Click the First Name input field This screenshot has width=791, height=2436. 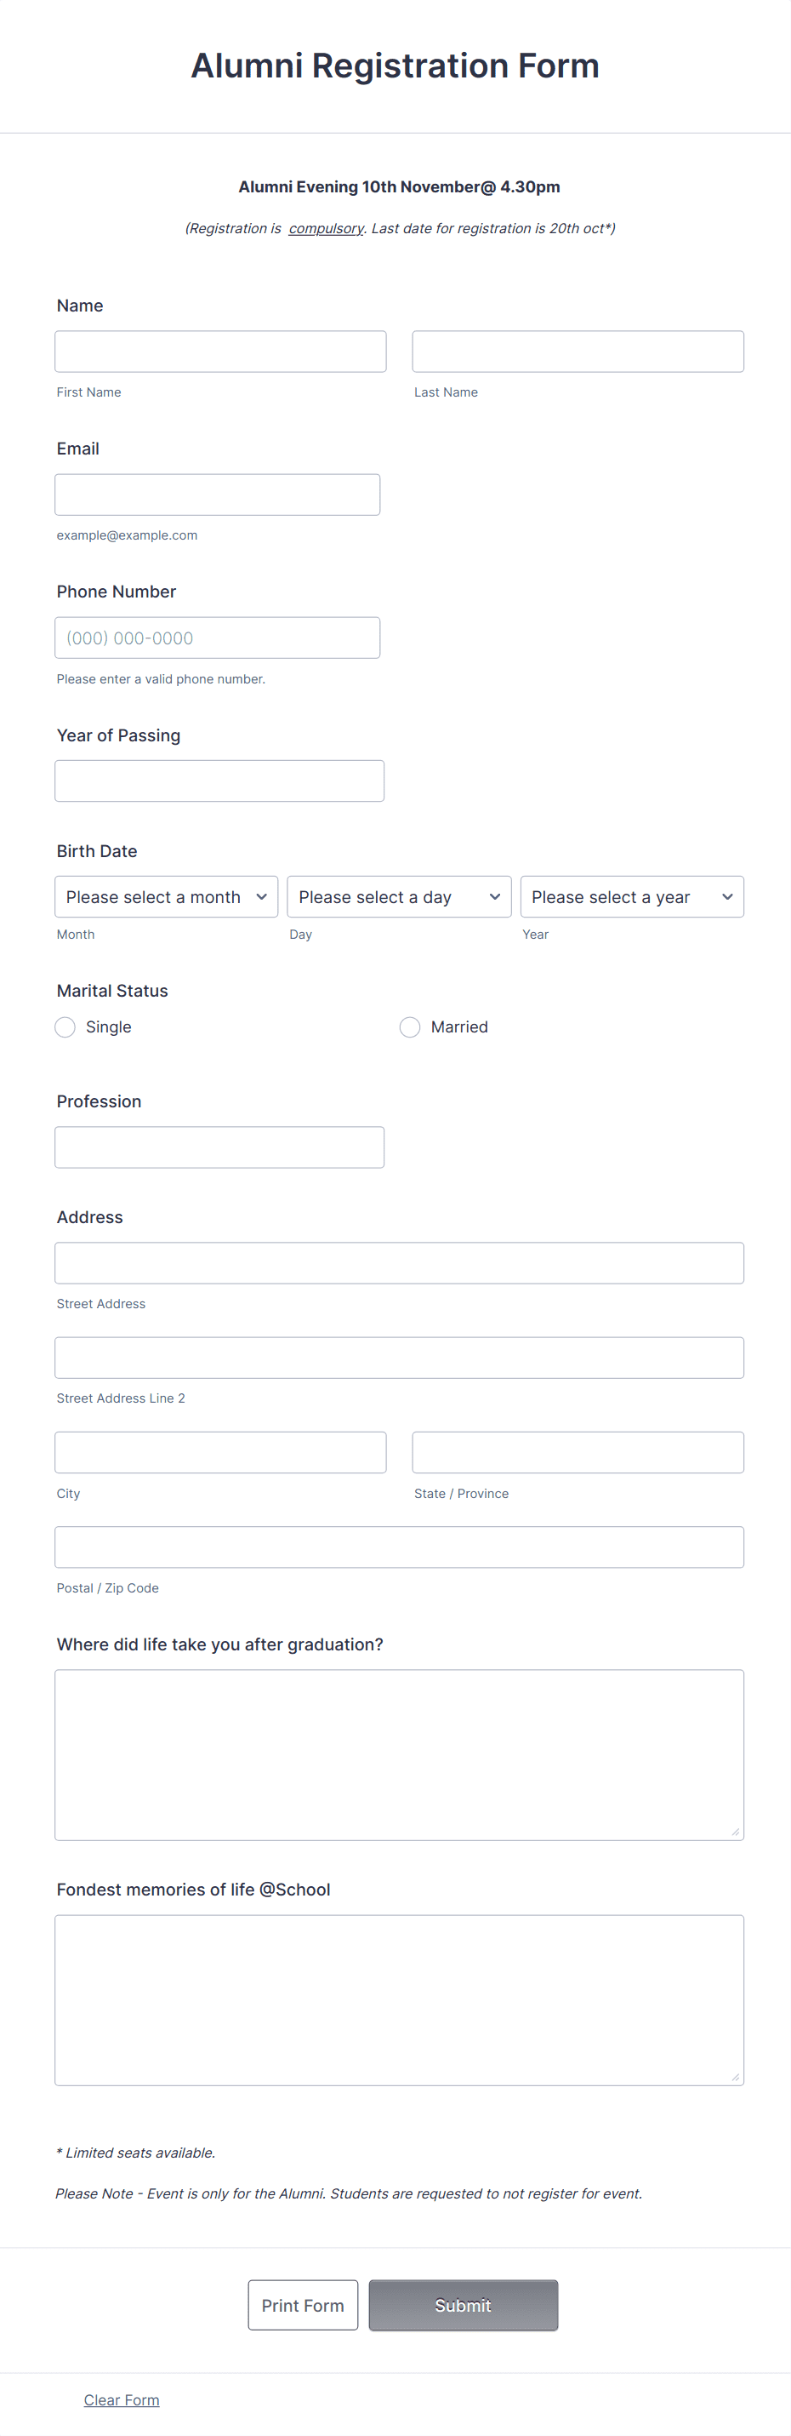coord(220,351)
